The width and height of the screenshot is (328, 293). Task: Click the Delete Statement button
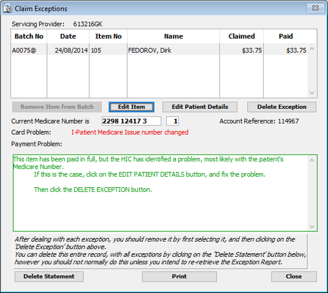coord(49,276)
